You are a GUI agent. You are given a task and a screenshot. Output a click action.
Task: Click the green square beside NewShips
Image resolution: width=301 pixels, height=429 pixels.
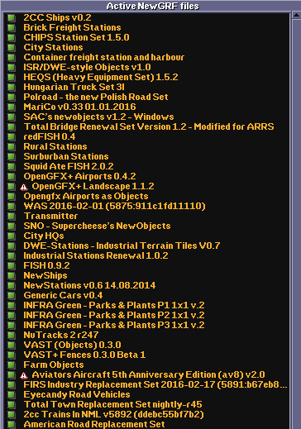point(12,276)
